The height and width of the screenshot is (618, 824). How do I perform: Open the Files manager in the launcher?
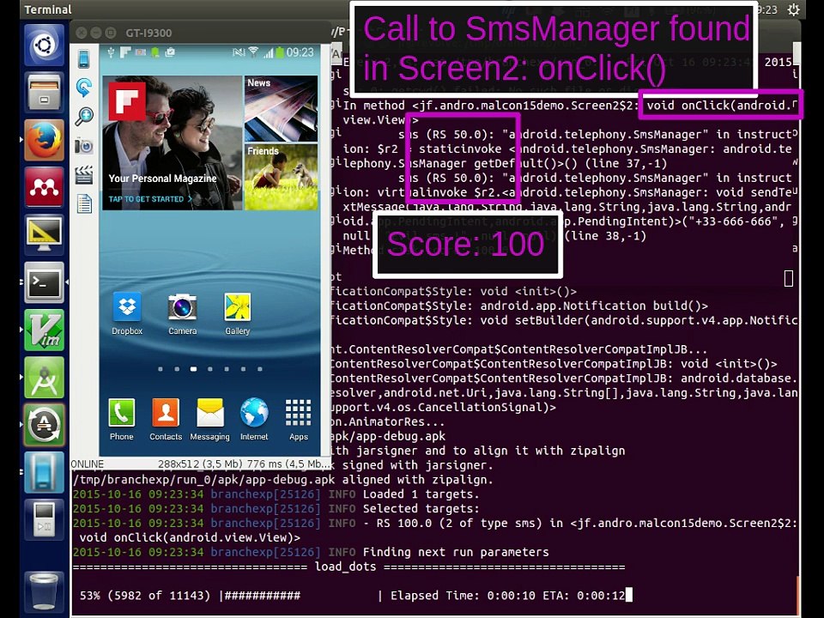pyautogui.click(x=44, y=92)
